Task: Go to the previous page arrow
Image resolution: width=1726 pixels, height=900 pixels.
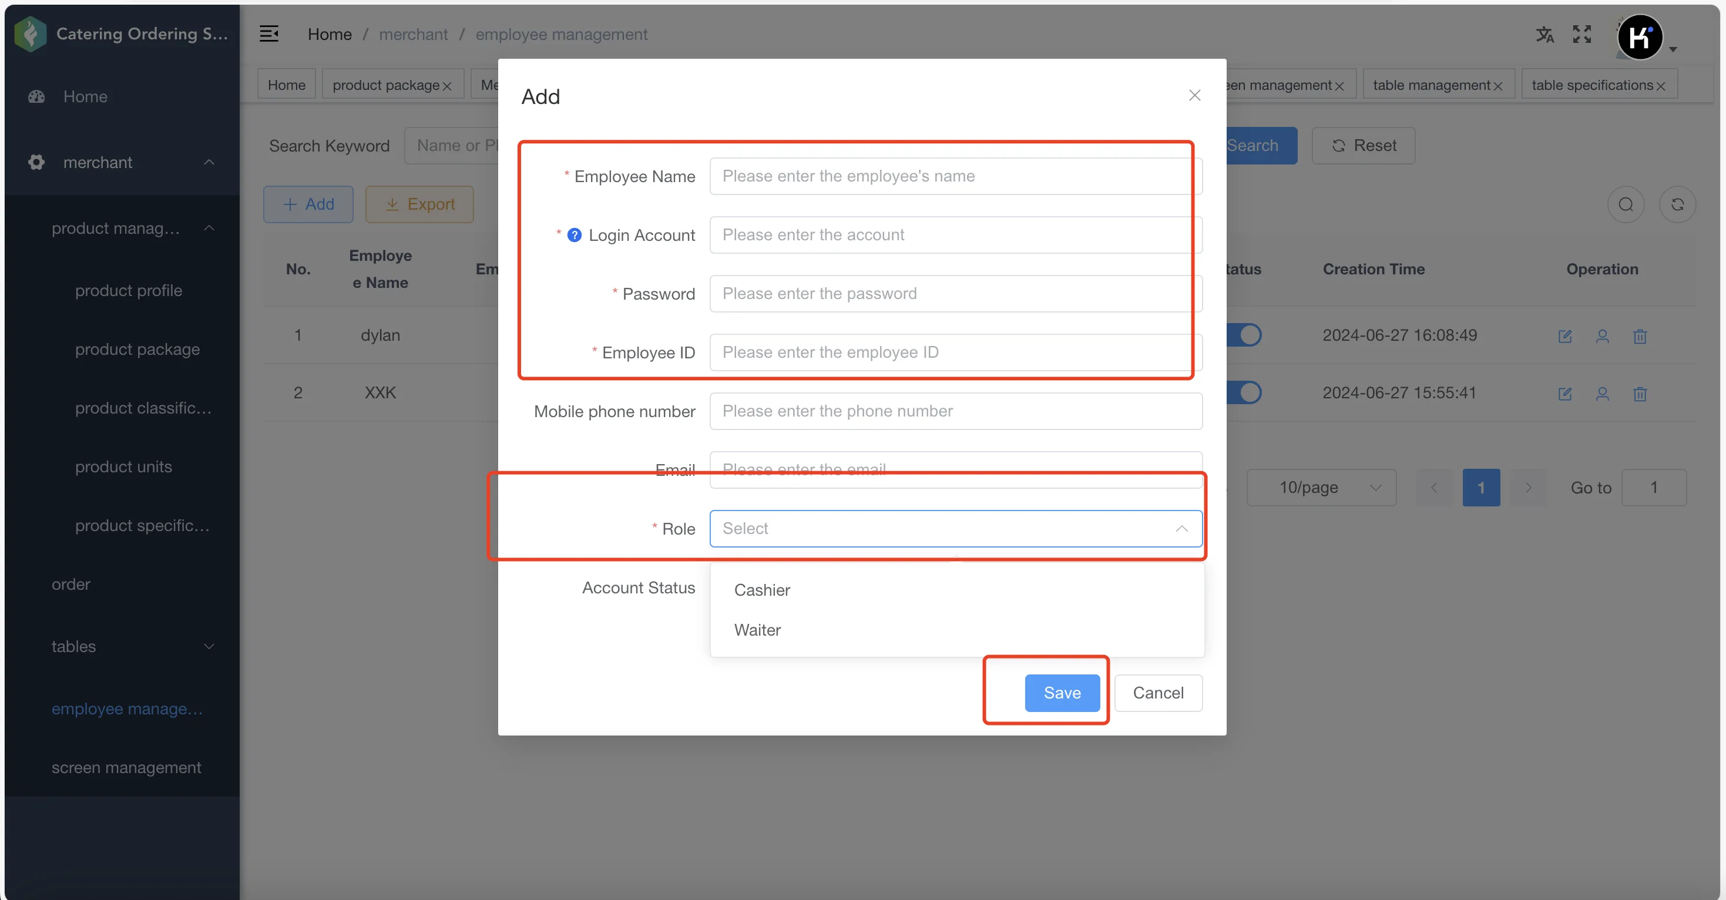Action: [x=1433, y=488]
